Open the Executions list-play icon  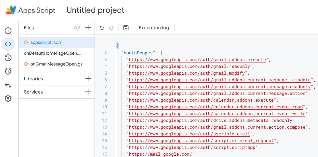8,85
